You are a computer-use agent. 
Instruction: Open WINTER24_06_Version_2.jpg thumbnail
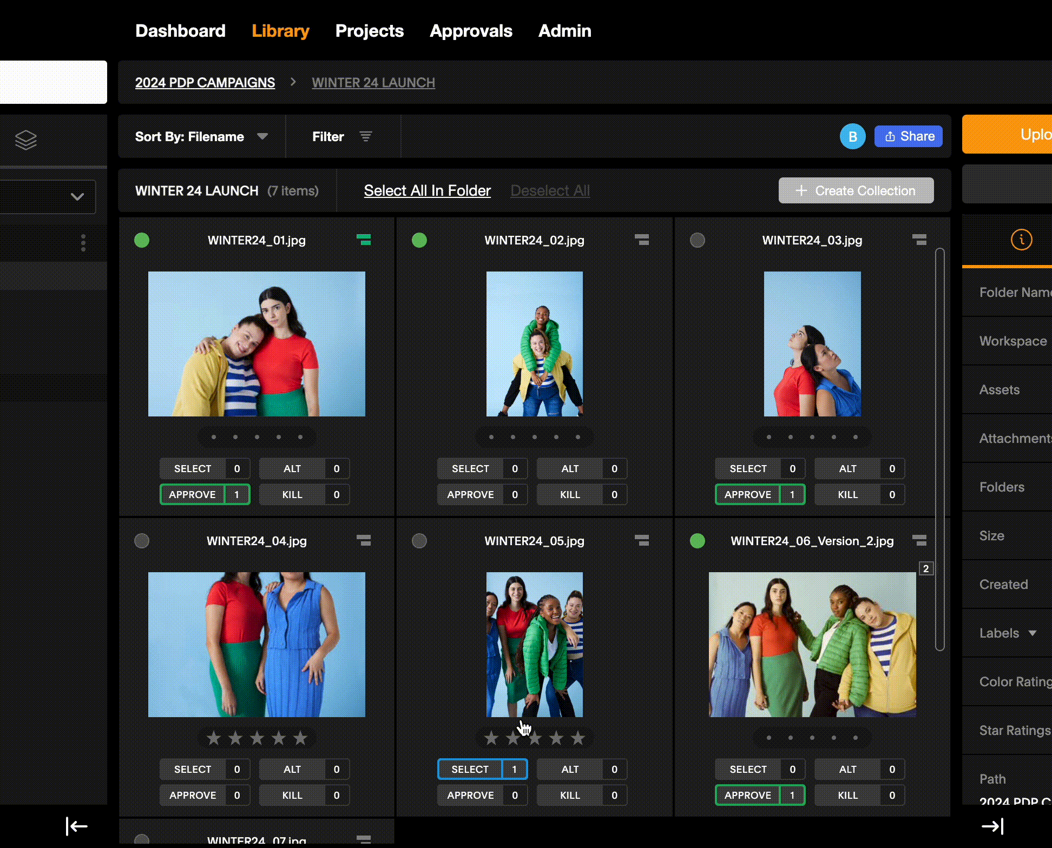(x=812, y=645)
